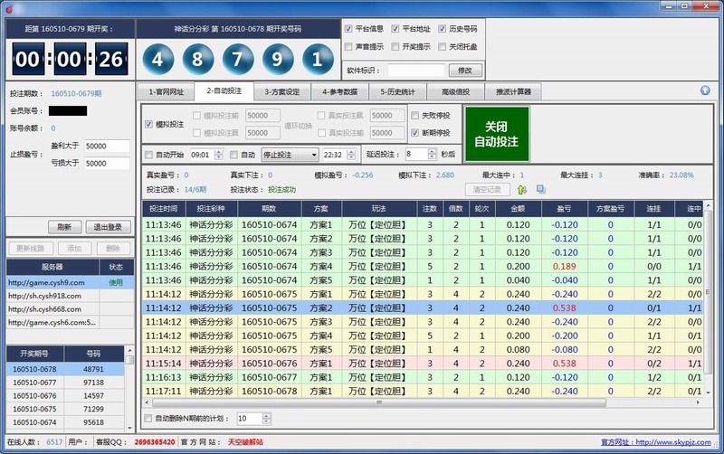Click the 软件标识 text input field

(x=416, y=71)
